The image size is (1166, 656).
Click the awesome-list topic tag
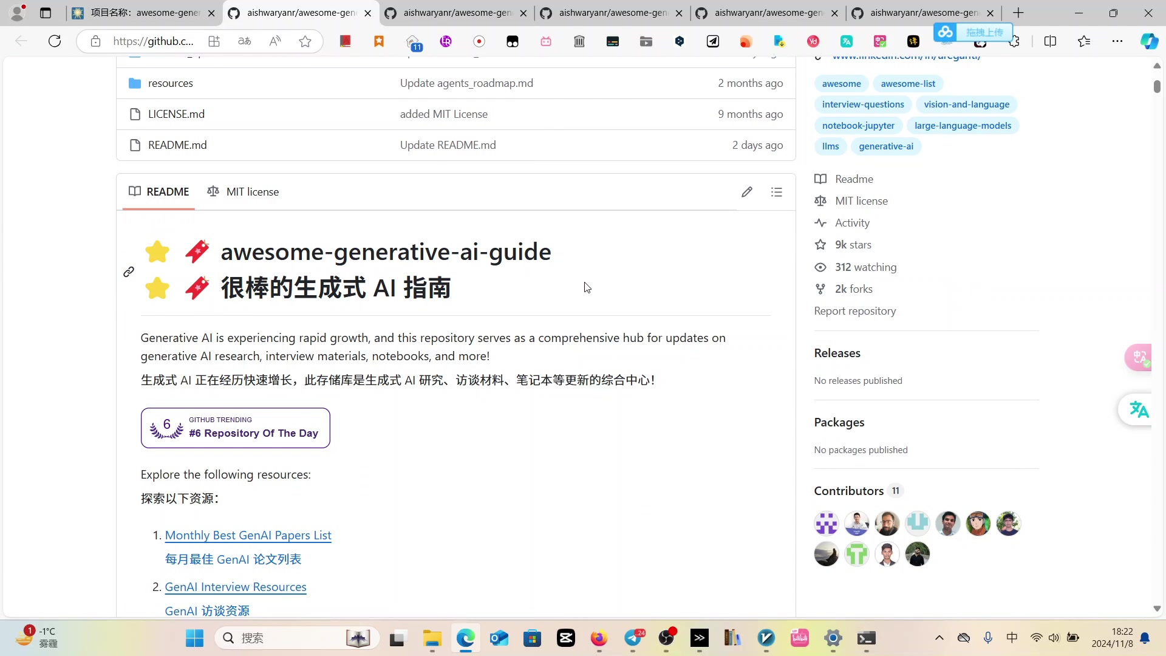(x=908, y=84)
